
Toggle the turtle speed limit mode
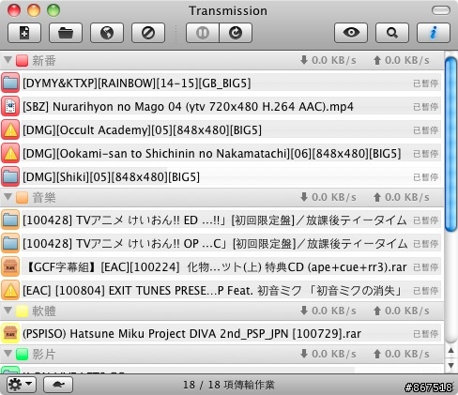point(58,385)
